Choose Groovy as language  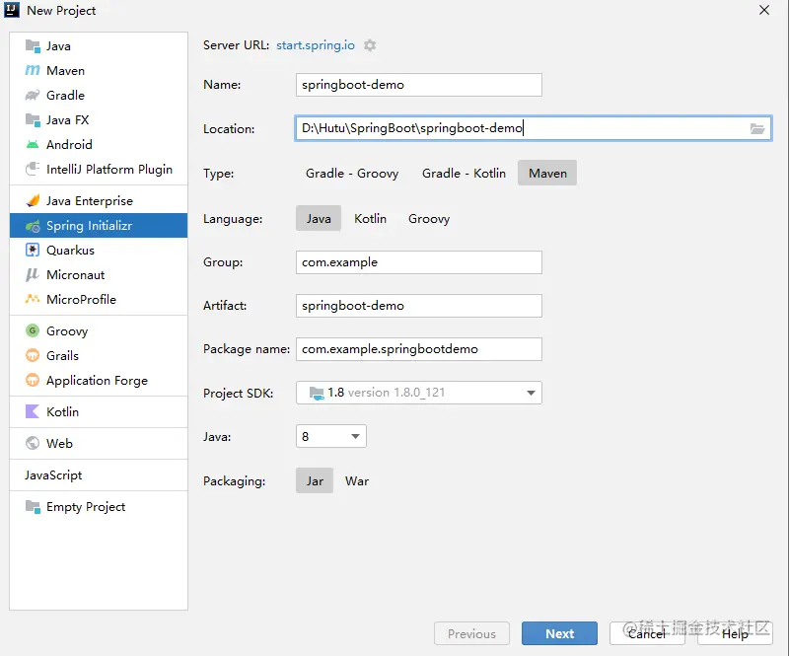[429, 218]
